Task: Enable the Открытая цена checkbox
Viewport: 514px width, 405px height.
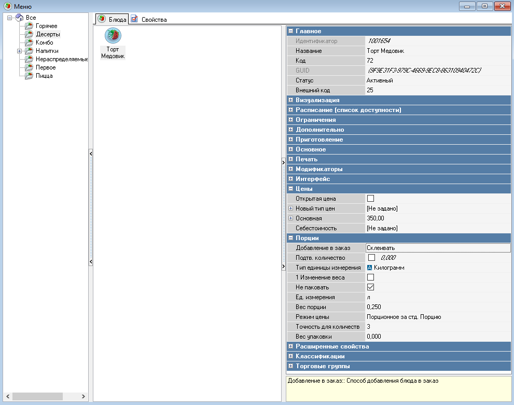Action: (370, 199)
